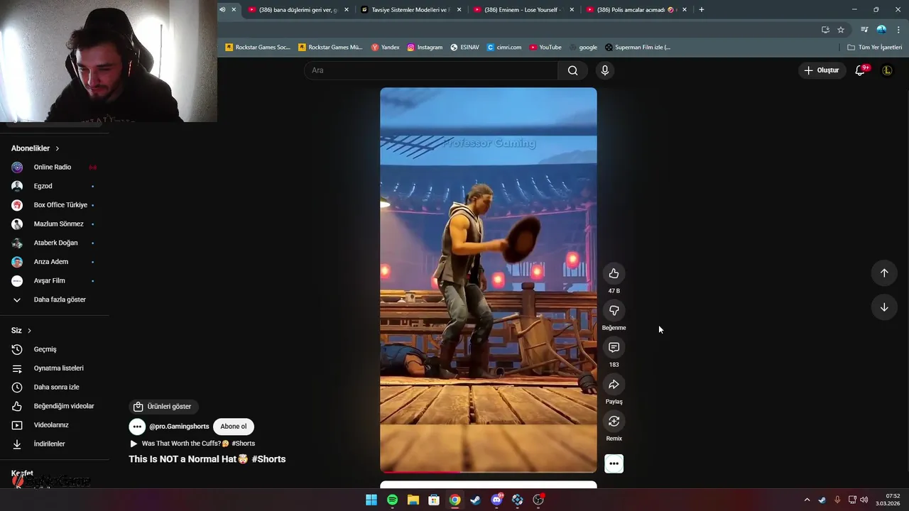
Task: Open @pro.Gamingshorts channel link
Action: [x=179, y=427]
